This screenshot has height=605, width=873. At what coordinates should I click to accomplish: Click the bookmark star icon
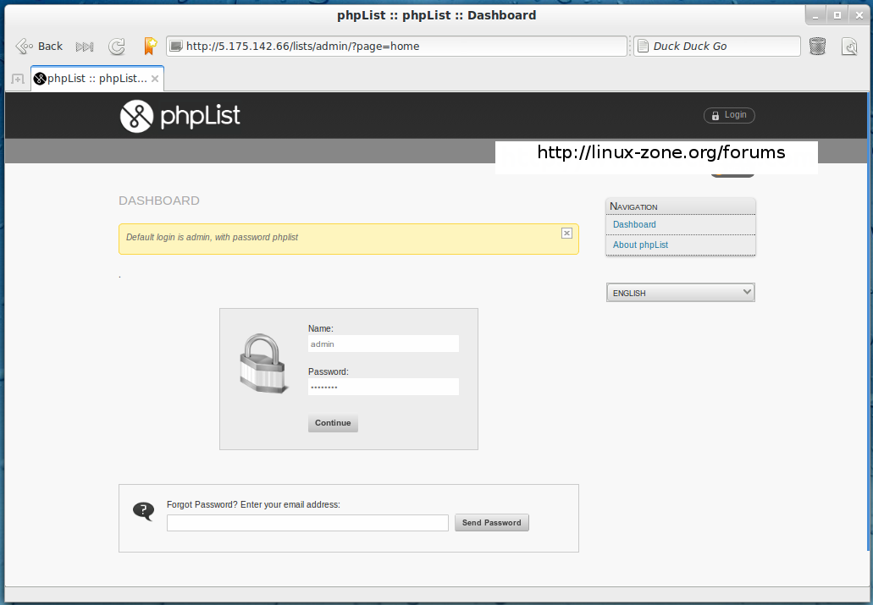coord(150,46)
